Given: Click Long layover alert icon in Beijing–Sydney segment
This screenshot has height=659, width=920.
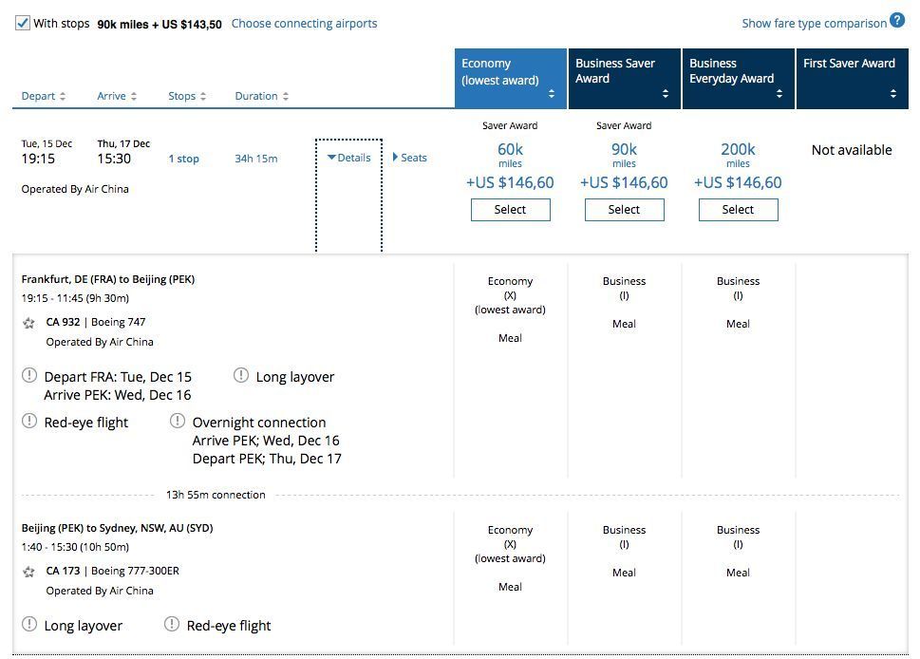Looking at the screenshot, I should (29, 624).
